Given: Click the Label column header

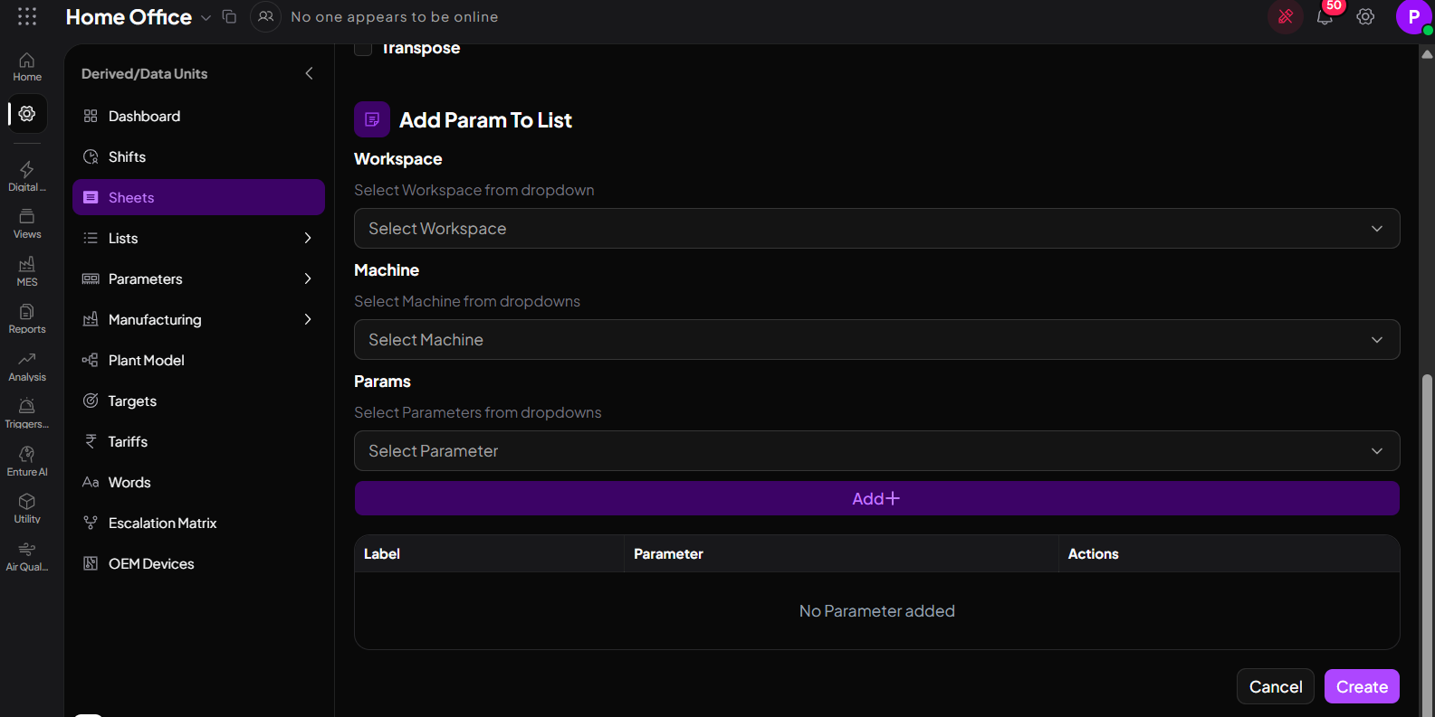Looking at the screenshot, I should pyautogui.click(x=489, y=553).
